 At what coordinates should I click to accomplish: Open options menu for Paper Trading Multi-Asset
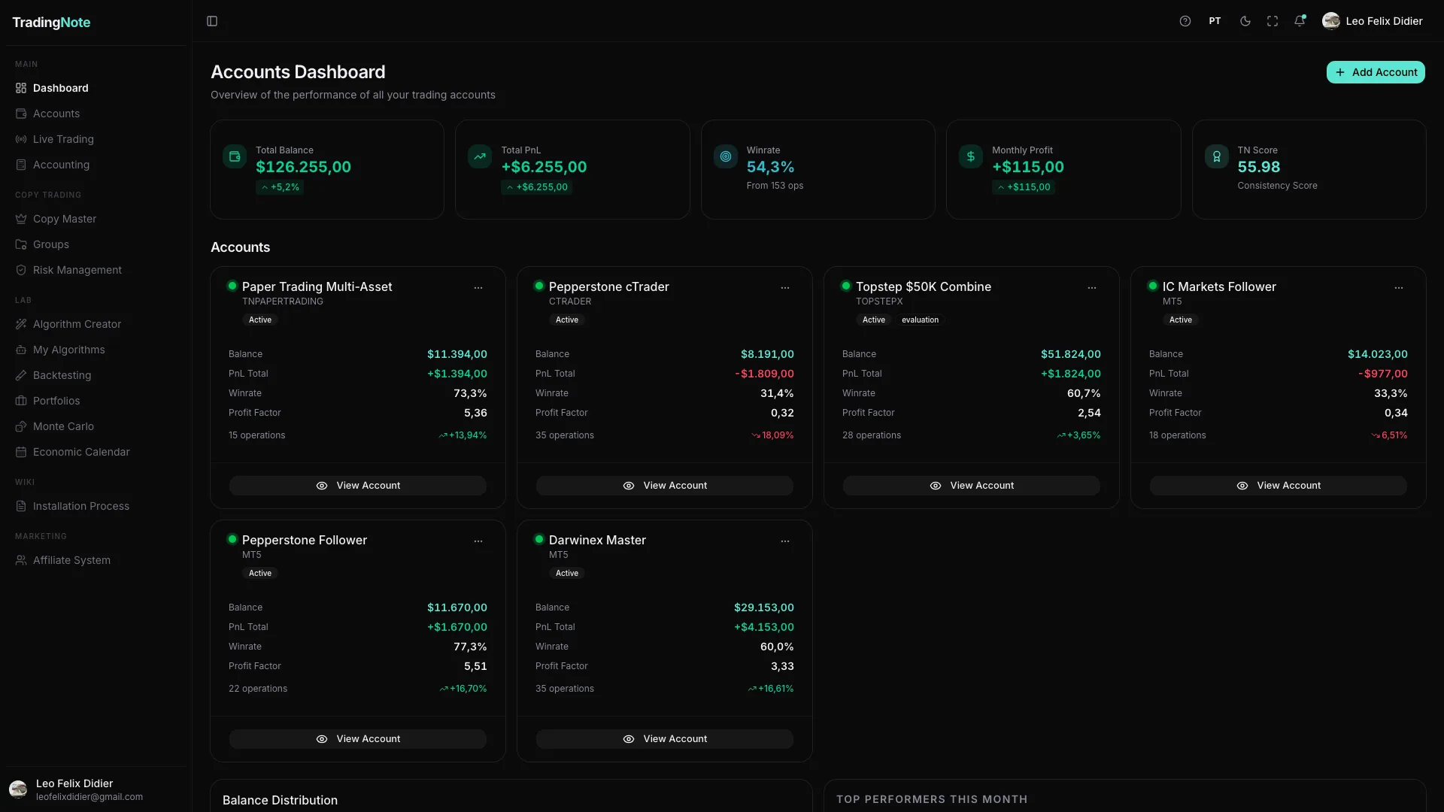coord(478,288)
